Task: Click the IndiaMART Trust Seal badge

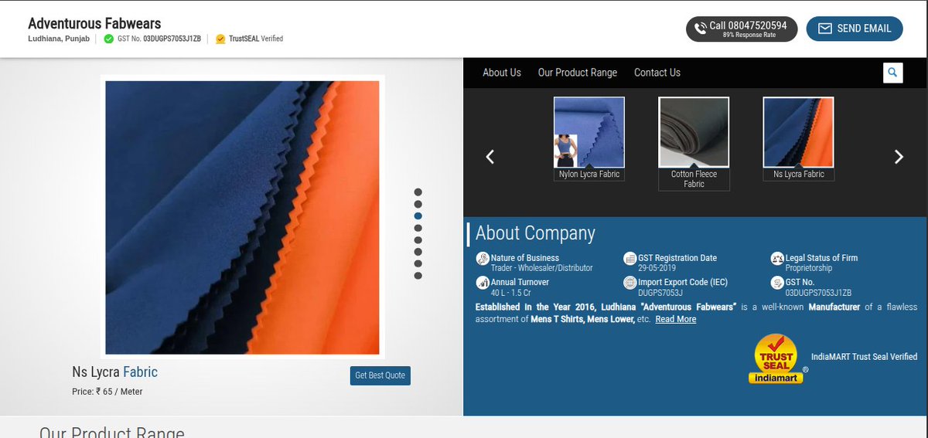Action: pos(776,358)
